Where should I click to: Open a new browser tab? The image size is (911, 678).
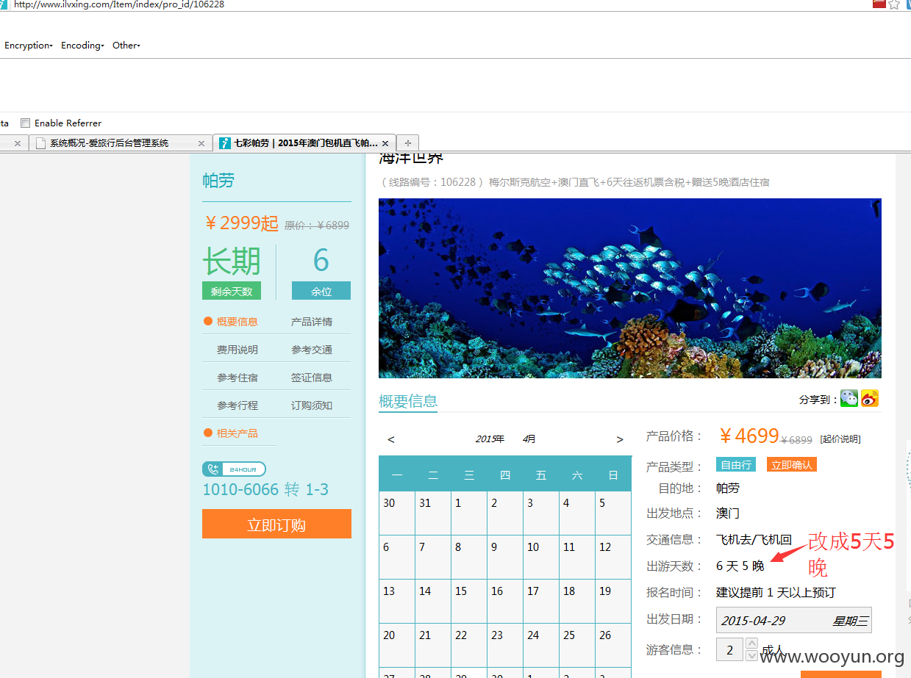pyautogui.click(x=407, y=143)
